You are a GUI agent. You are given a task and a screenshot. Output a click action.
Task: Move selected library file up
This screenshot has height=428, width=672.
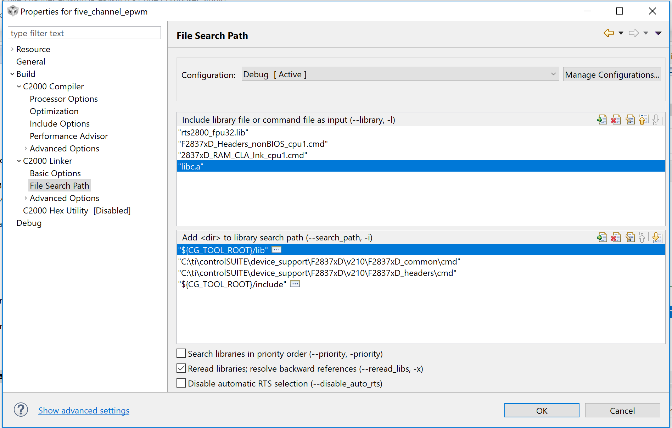pyautogui.click(x=643, y=120)
